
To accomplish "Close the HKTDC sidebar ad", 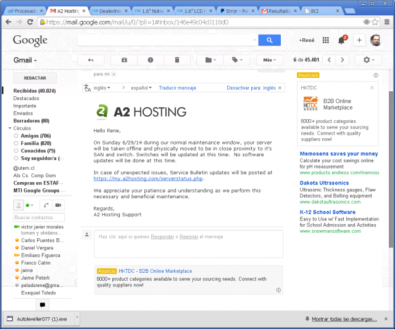I will [x=372, y=88].
